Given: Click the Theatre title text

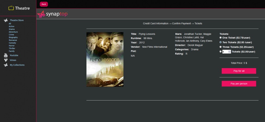Looking at the screenshot, I should click(22, 8).
